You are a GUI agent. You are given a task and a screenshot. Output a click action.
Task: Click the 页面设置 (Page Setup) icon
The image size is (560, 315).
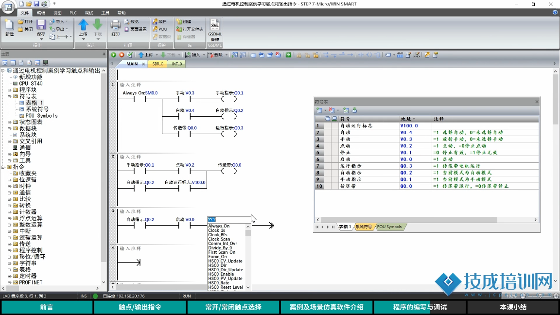126,29
